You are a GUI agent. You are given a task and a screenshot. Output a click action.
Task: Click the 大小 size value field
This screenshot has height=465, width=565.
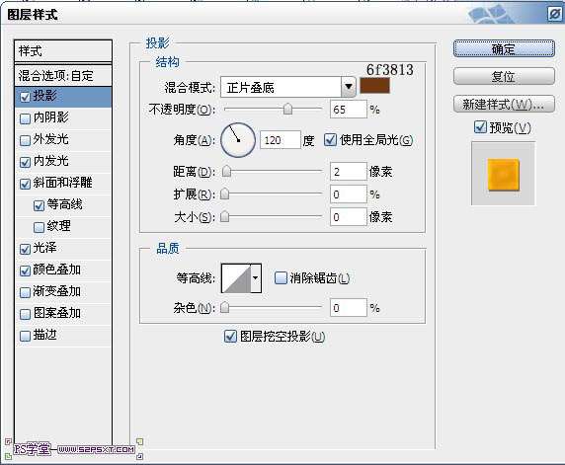click(x=348, y=217)
